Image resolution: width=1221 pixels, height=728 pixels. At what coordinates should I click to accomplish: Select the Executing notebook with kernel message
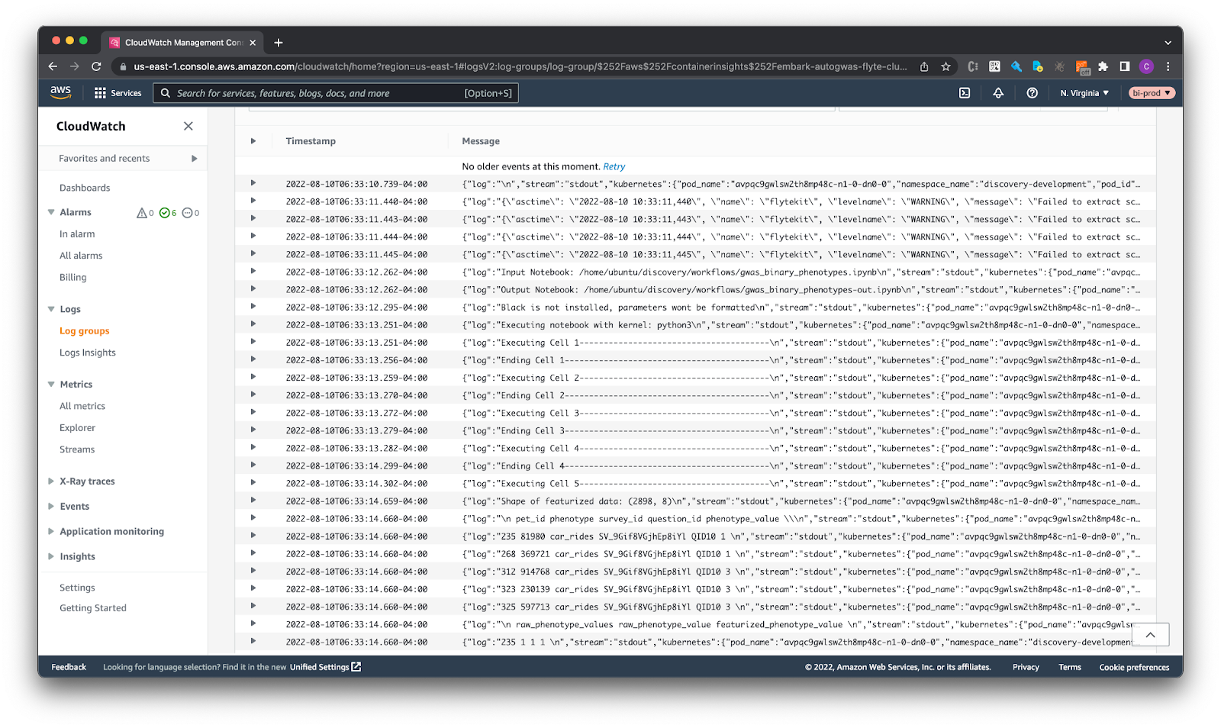click(801, 325)
